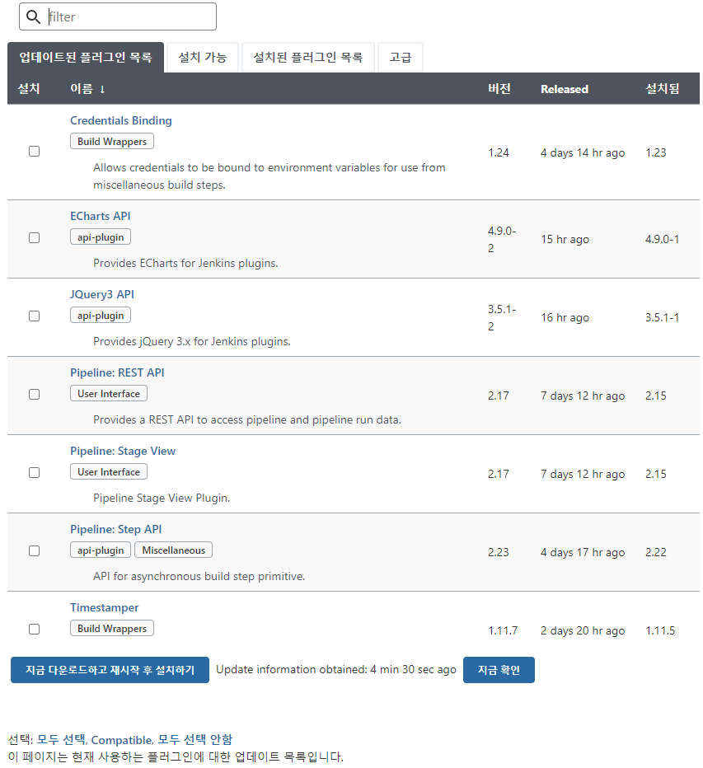Check the Pipeline: Stage View checkbox

[35, 473]
